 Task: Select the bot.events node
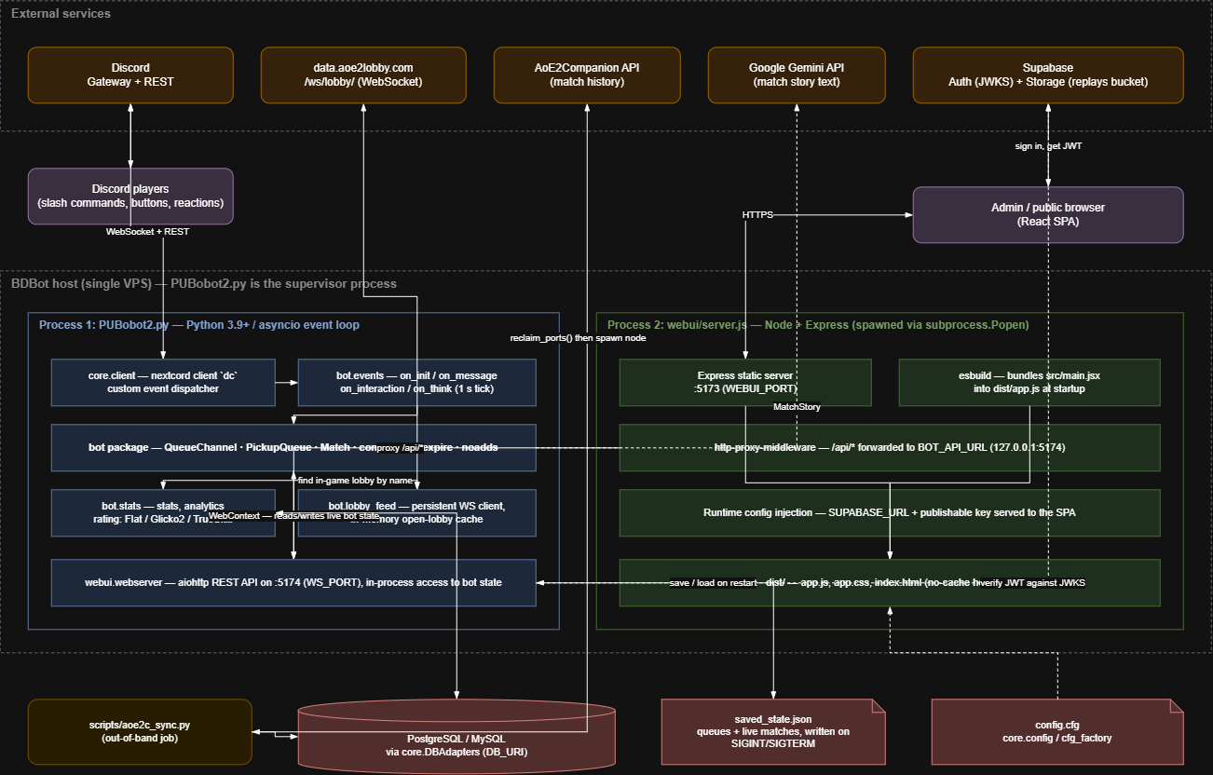(x=417, y=382)
